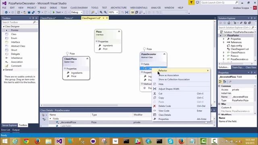
Task: Collapse the ClassicPizza shape chevron
Action: pos(87,58)
